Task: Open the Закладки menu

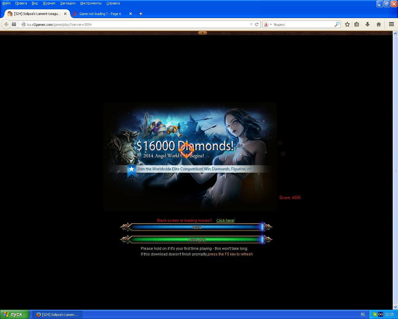Action: point(67,3)
